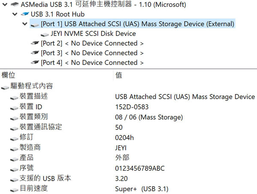Select Port 4 No Device Connected entry
The image size is (257, 194).
tap(92, 62)
